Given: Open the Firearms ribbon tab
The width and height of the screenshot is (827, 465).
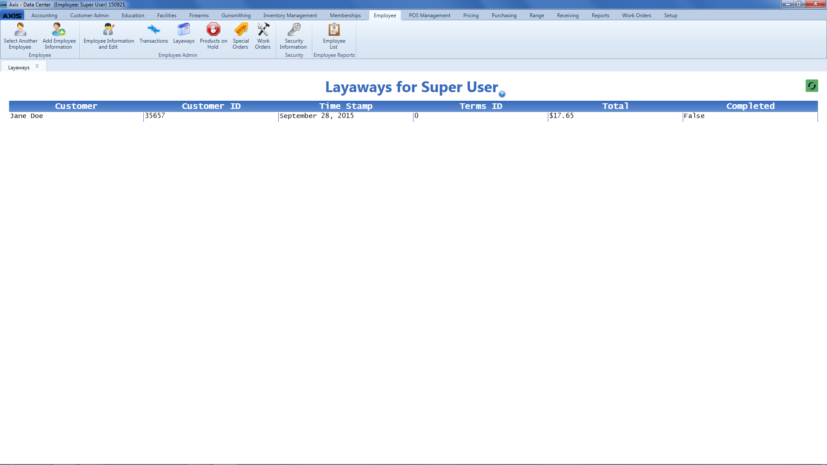Looking at the screenshot, I should (199, 15).
